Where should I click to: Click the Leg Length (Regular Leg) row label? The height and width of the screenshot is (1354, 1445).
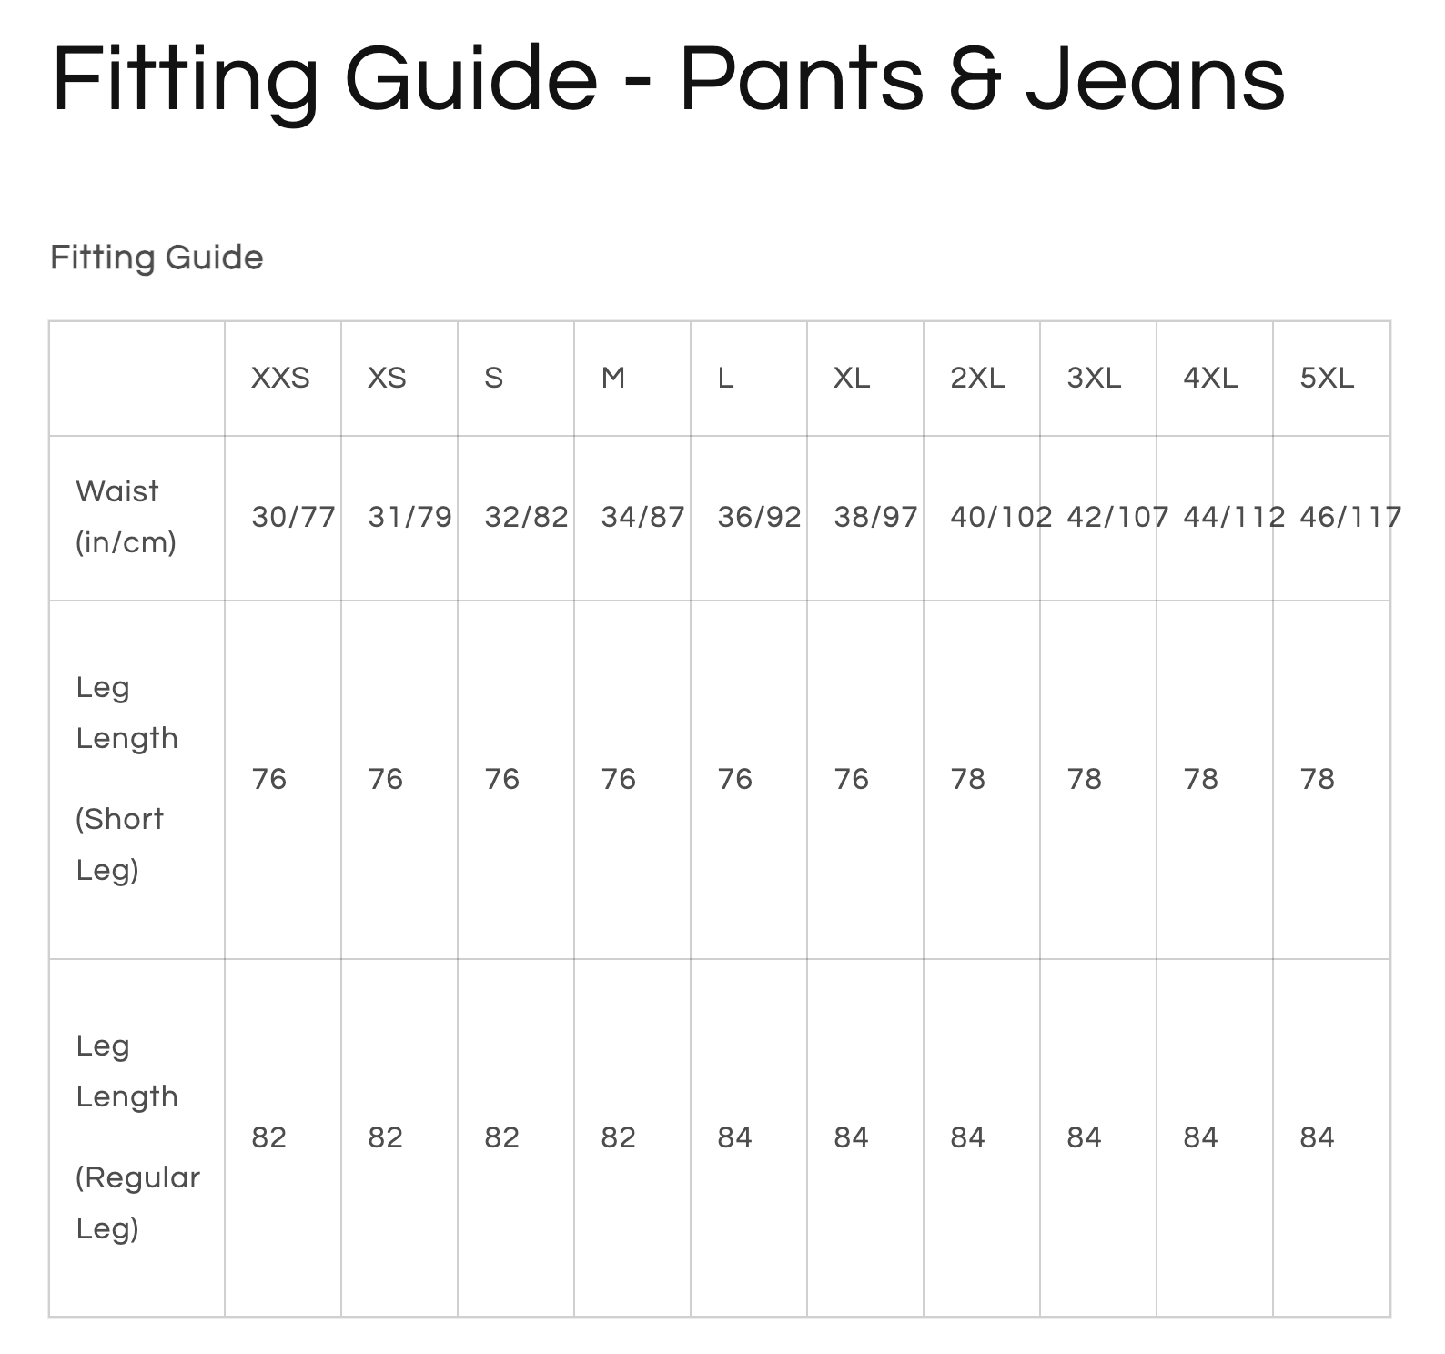(x=136, y=1137)
